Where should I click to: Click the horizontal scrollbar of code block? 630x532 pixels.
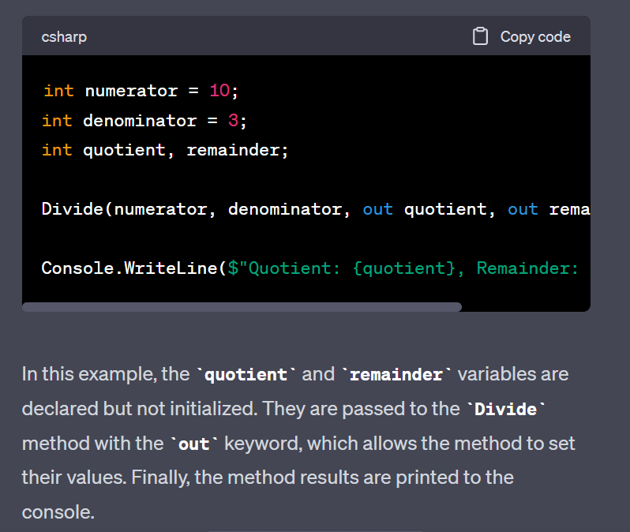coord(242,307)
